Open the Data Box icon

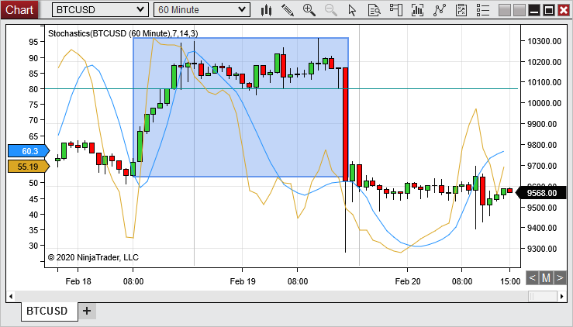point(375,10)
